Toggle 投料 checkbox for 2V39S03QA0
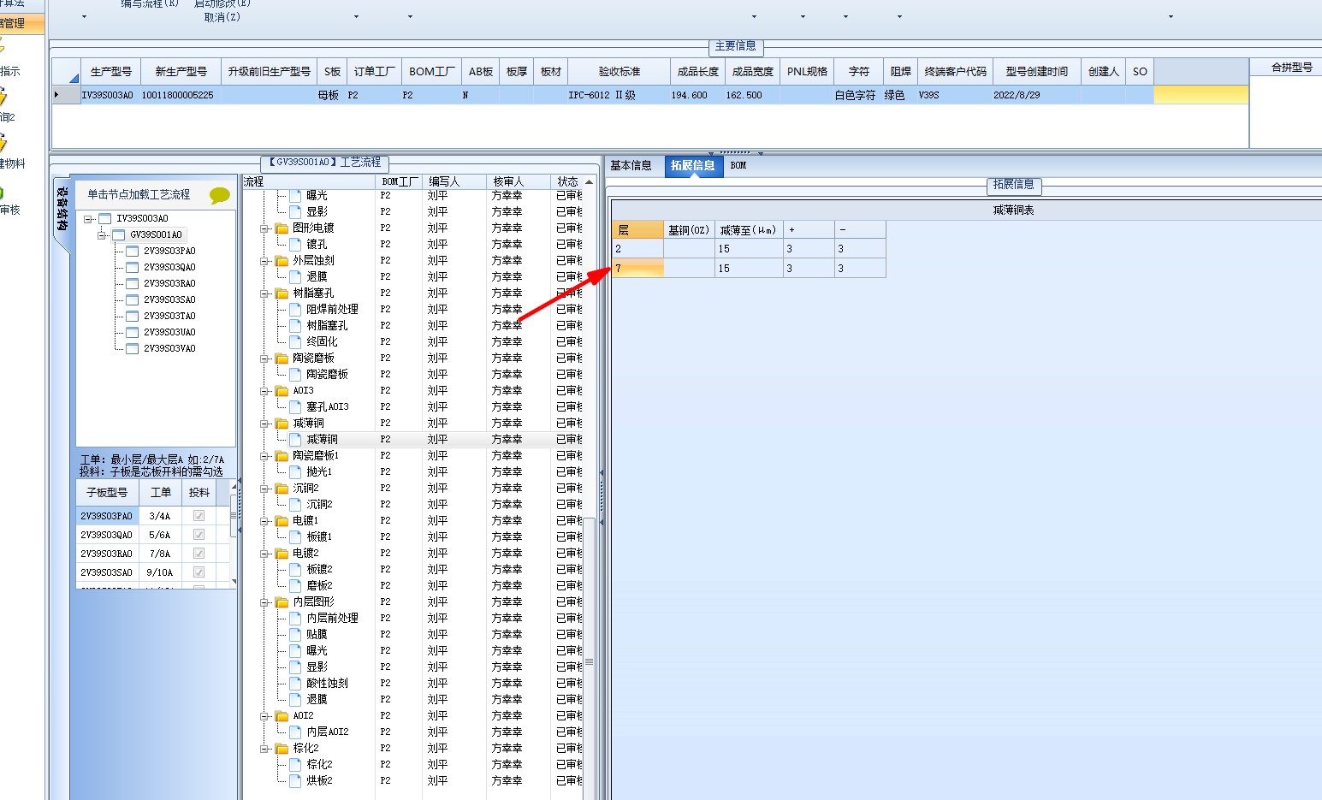Image resolution: width=1322 pixels, height=800 pixels. [199, 535]
